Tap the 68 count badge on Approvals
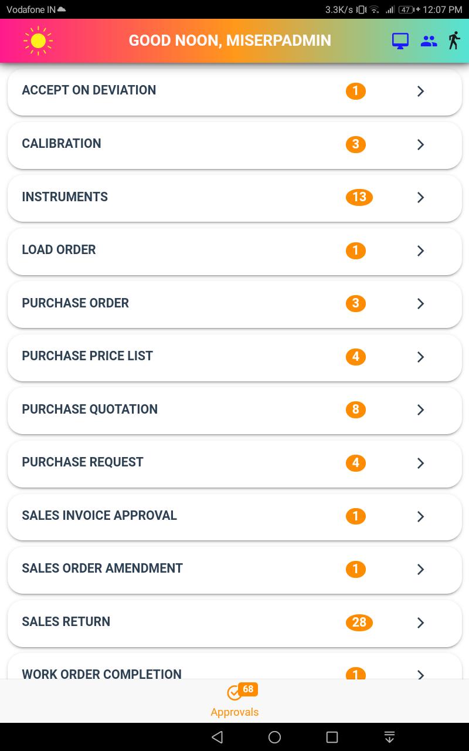Screen dimensions: 469x751 click(248, 689)
